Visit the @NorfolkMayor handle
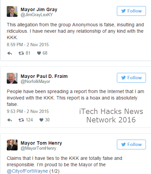The image size is (151, 174). click(35, 82)
